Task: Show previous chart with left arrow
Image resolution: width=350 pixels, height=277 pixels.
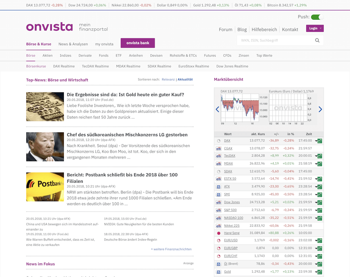Action: click(217, 109)
